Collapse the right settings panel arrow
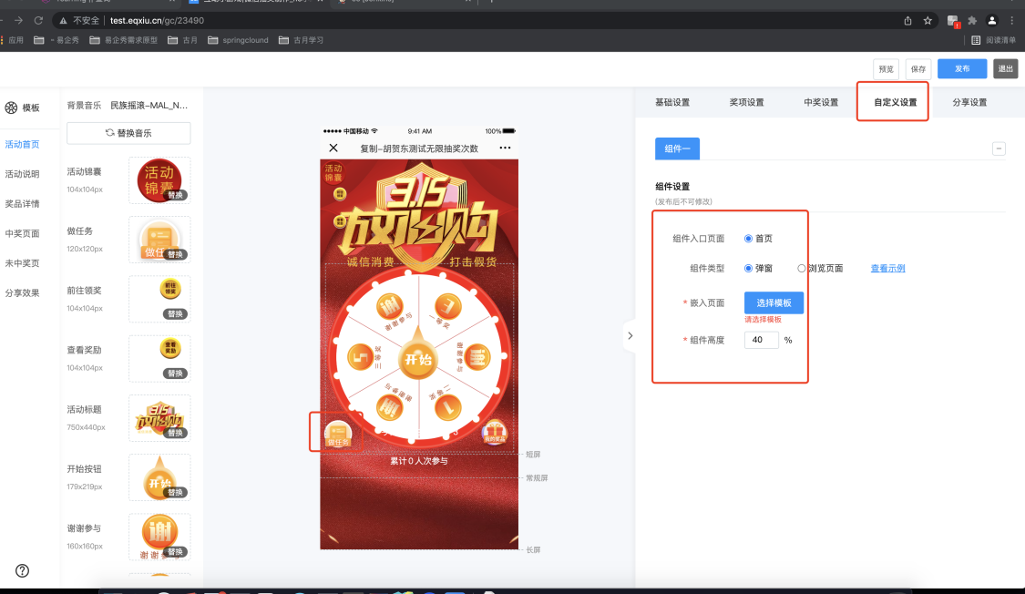Image resolution: width=1025 pixels, height=594 pixels. click(x=629, y=335)
